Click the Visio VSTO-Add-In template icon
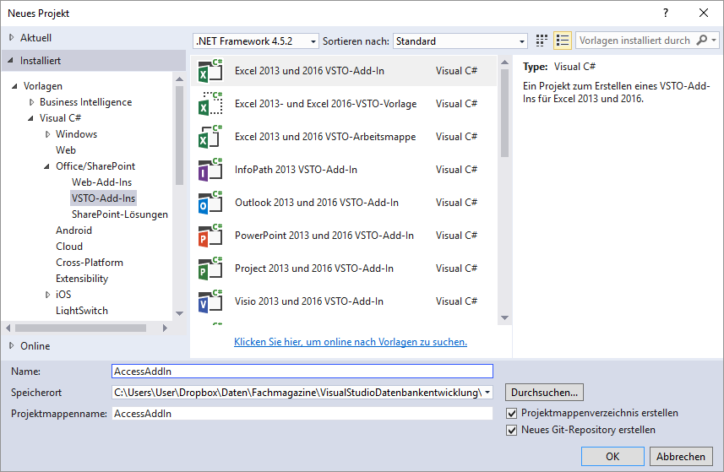The image size is (724, 472). pos(210,301)
